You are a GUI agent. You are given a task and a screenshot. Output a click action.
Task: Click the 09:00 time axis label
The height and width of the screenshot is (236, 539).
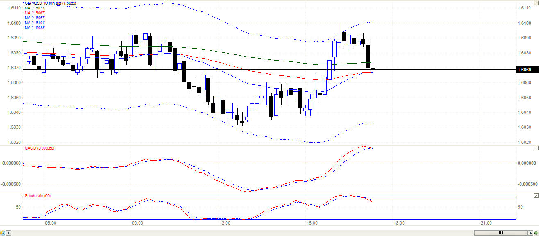tap(138, 223)
